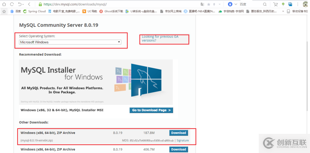The width and height of the screenshot is (310, 153).
Task: Expand the search engine chooser arrow
Action: tap(236, 4)
